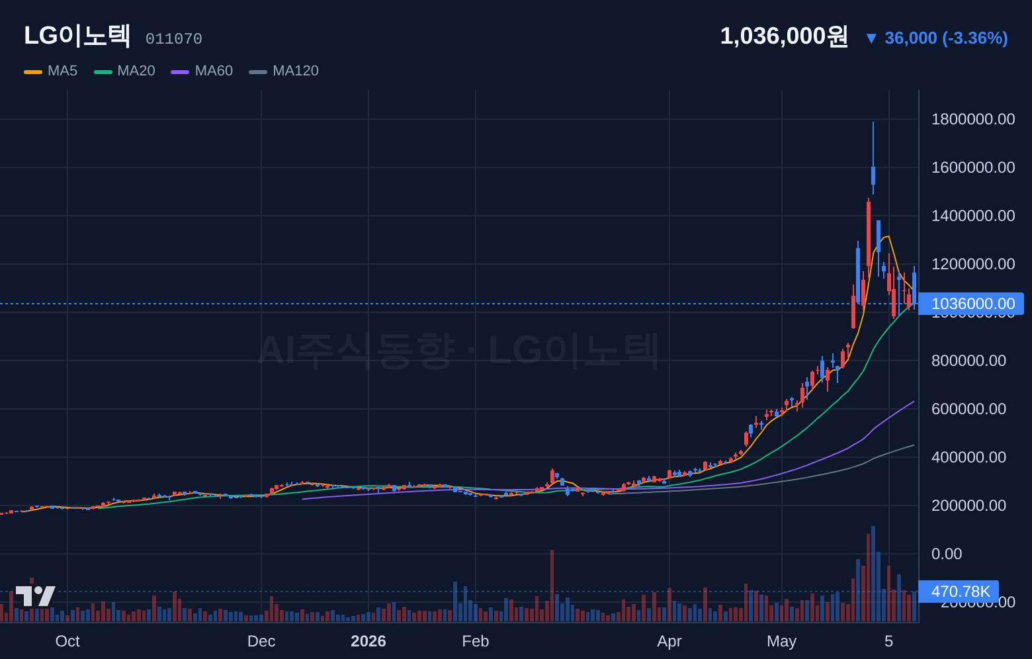Image resolution: width=1032 pixels, height=659 pixels.
Task: Click the 2026 time axis label
Action: tap(368, 641)
